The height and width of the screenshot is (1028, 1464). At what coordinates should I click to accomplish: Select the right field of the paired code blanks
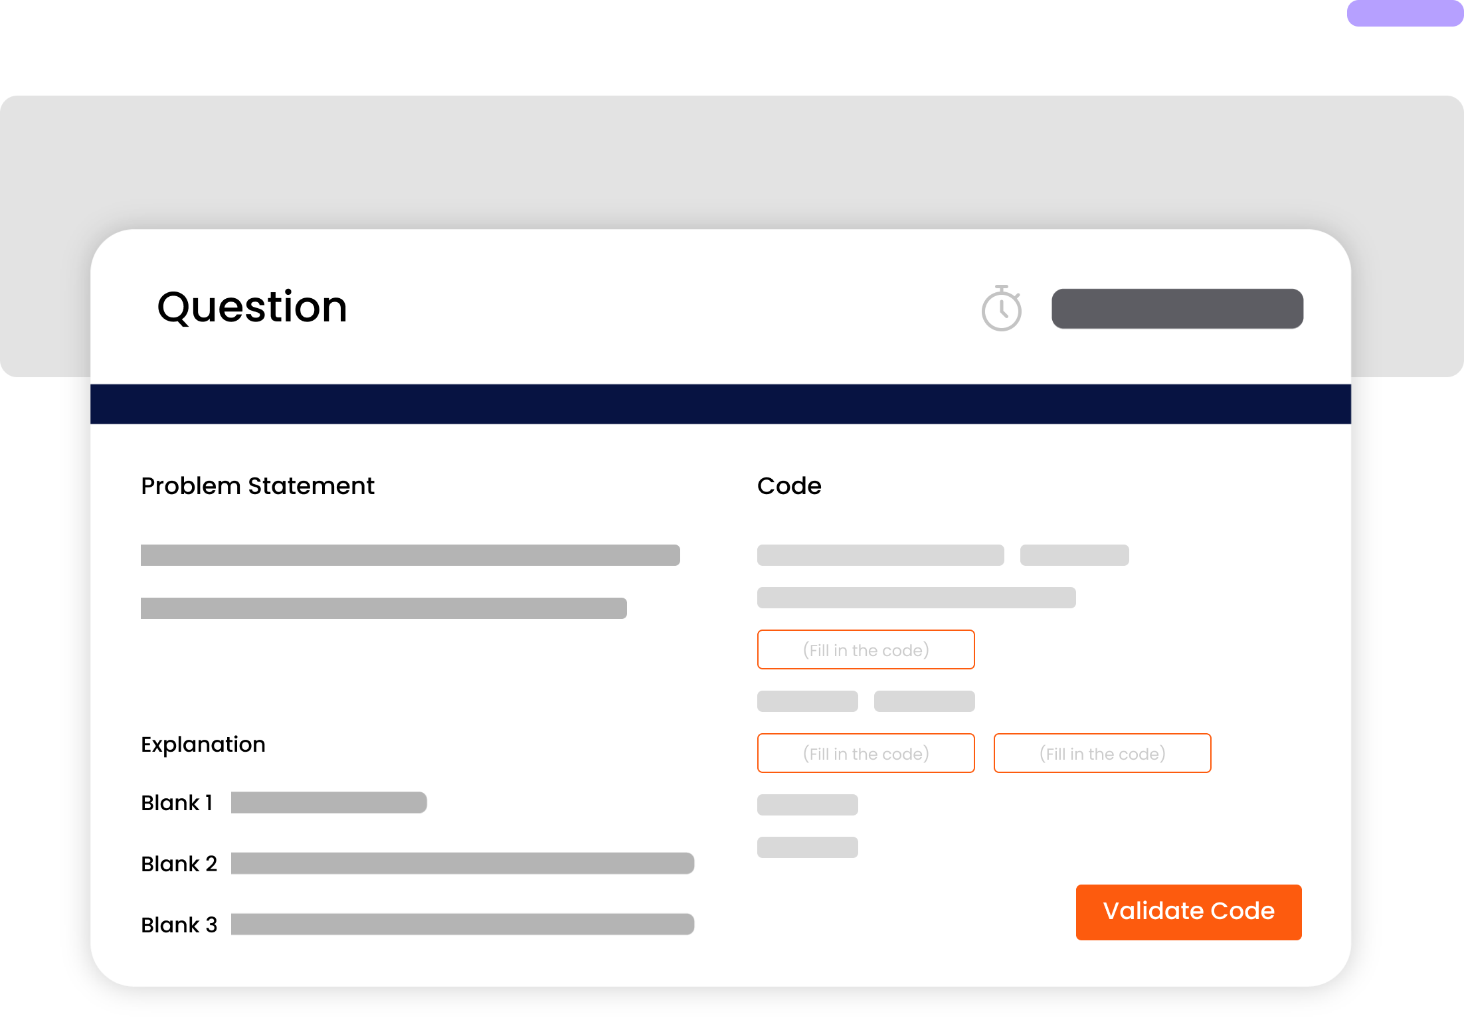(1102, 753)
